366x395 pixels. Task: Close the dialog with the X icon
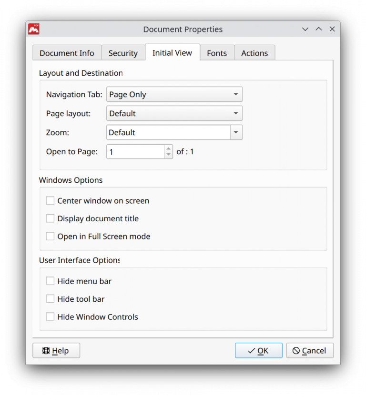tap(332, 29)
